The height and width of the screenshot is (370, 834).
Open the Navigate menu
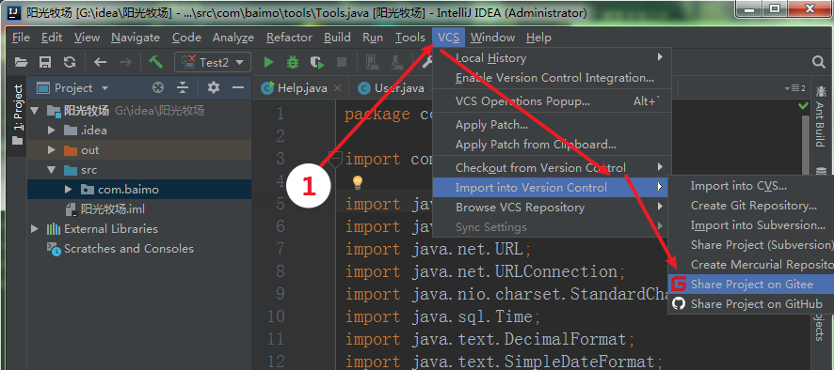(x=136, y=38)
